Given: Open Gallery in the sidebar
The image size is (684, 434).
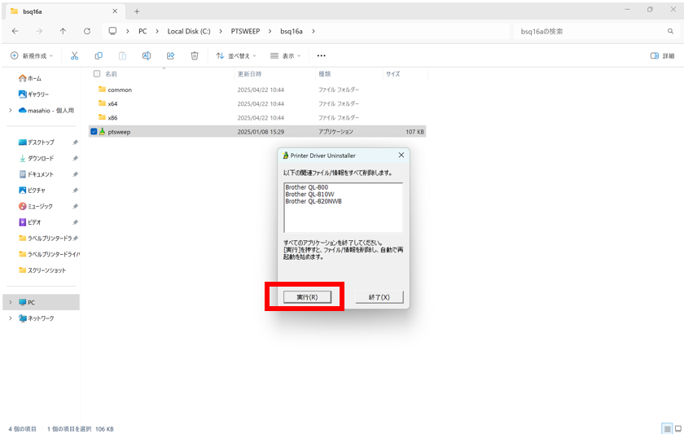Looking at the screenshot, I should (x=34, y=94).
